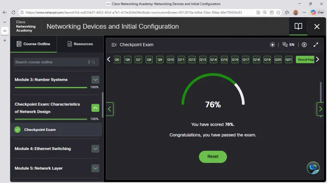Jump to question Q16

tap(235, 60)
